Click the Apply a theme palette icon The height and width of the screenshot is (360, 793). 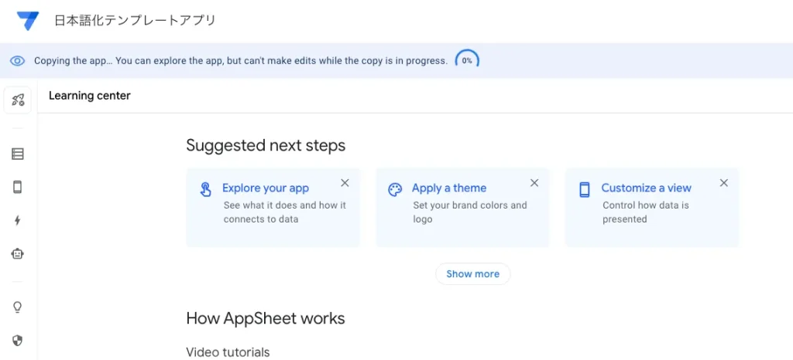(395, 190)
